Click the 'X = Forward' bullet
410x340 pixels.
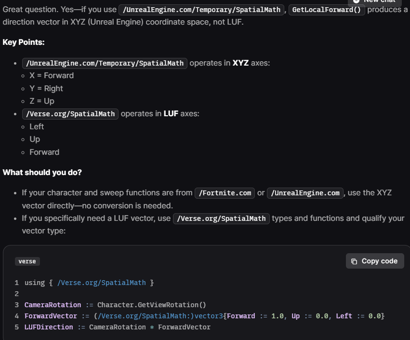52,76
